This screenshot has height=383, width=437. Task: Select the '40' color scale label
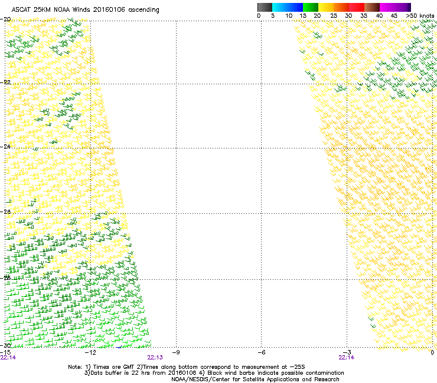point(379,16)
